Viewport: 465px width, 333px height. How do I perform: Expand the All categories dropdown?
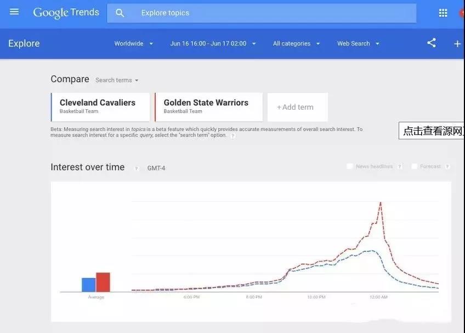click(x=297, y=44)
